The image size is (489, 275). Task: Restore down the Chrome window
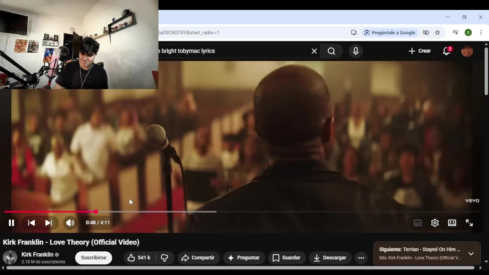tap(464, 17)
